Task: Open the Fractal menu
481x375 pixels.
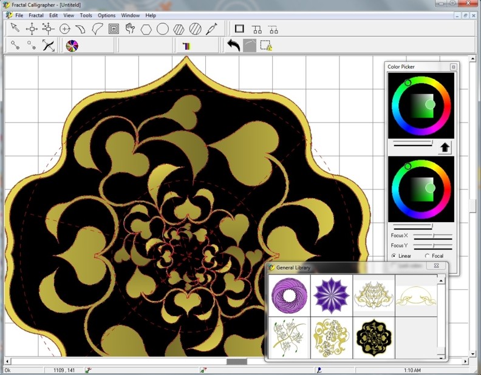Action: 36,15
